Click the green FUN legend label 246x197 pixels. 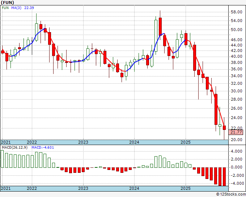5,8
